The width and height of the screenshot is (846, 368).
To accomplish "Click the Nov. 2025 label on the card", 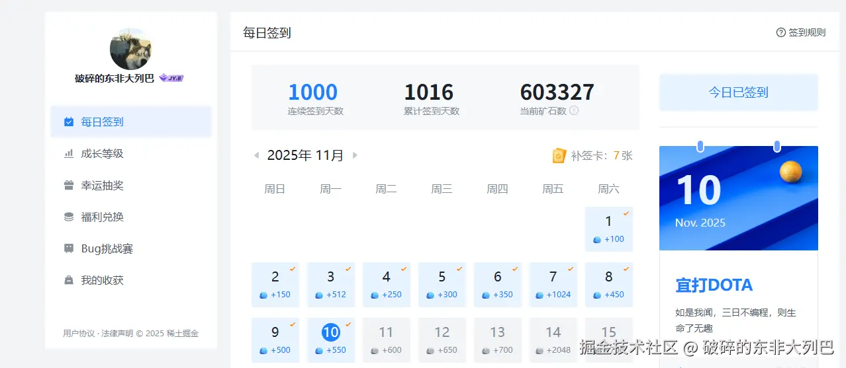I will pyautogui.click(x=700, y=223).
